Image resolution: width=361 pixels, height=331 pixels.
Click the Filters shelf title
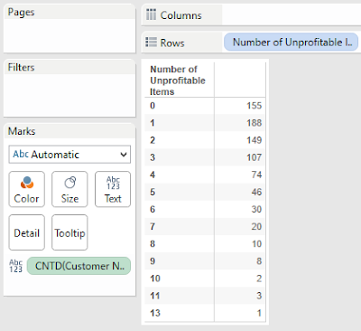(21, 67)
